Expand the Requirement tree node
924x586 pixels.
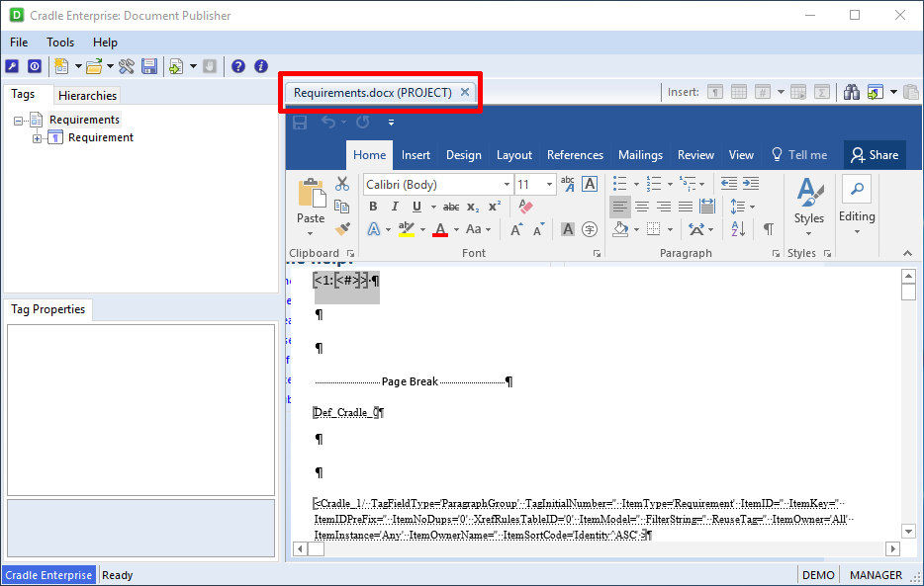pyautogui.click(x=38, y=139)
